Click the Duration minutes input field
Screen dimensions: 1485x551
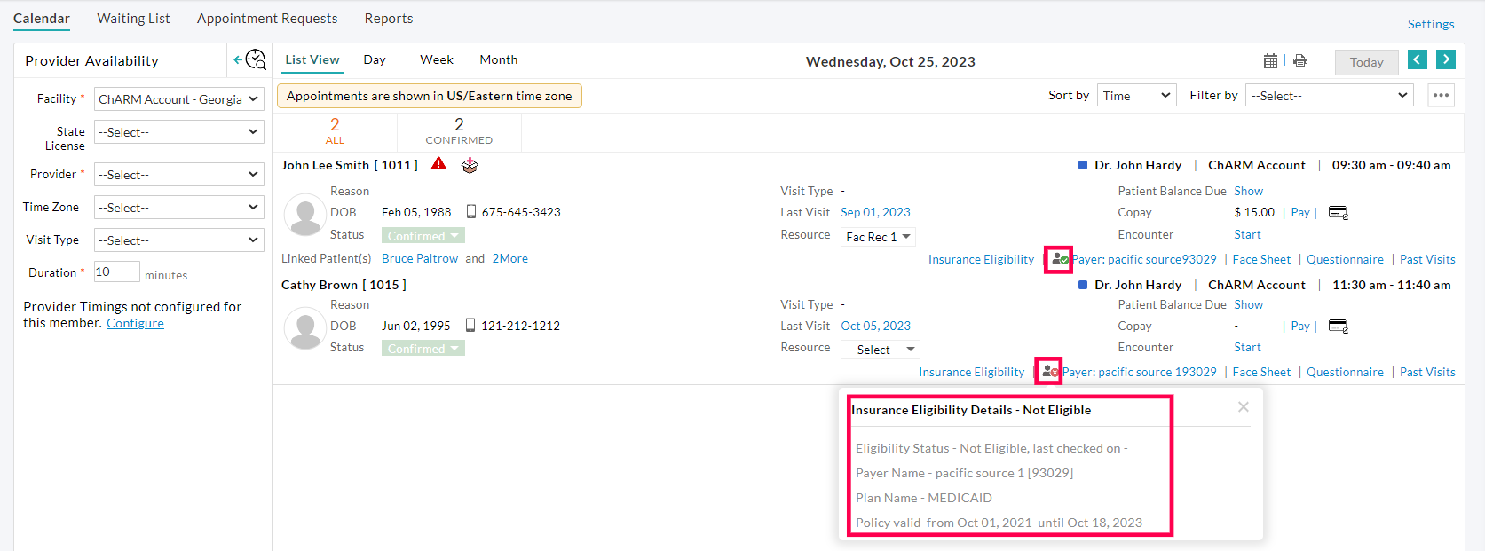[116, 272]
